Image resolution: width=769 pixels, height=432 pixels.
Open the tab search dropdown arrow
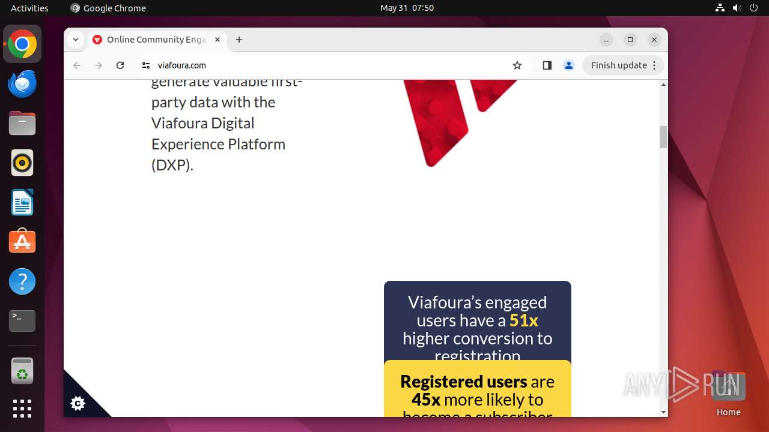[x=75, y=40]
